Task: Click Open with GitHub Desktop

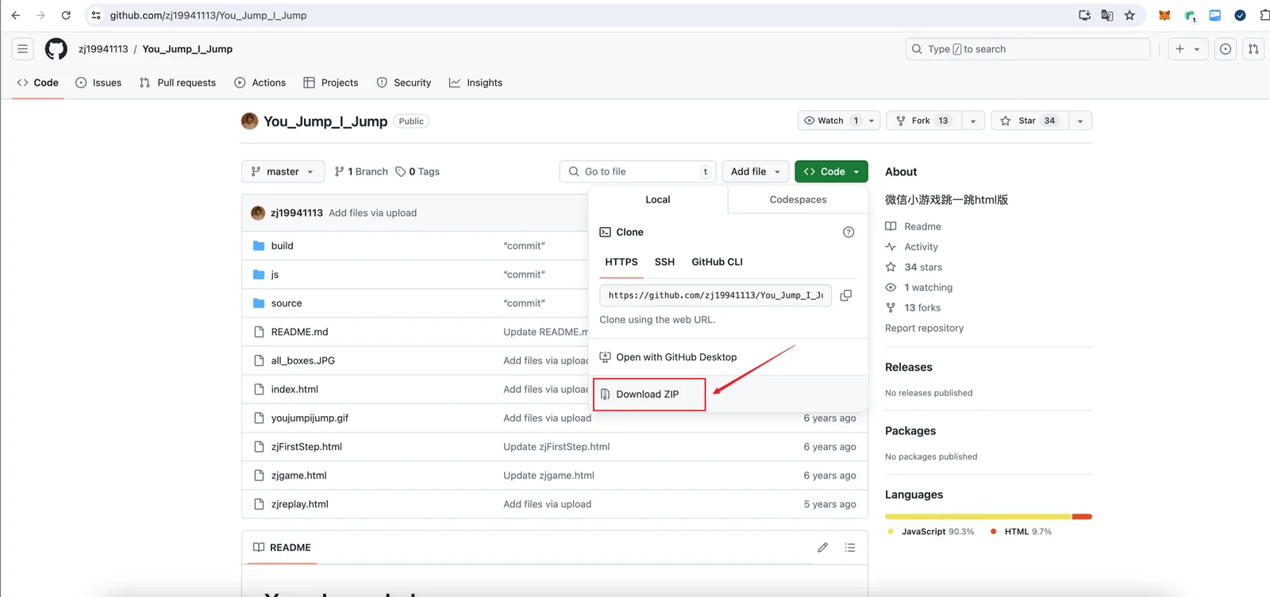Action: point(668,357)
